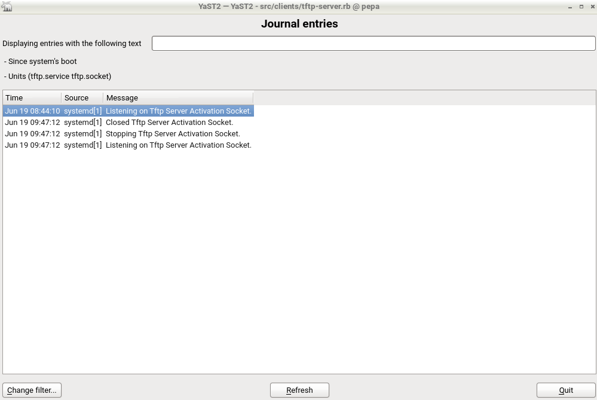This screenshot has width=597, height=400.
Task: Select the 09:47:12 Listening on Tftp entry
Action: 128,145
